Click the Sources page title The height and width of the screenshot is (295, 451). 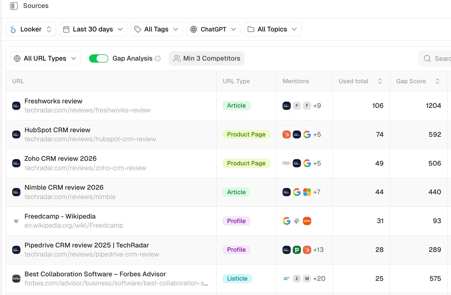click(x=36, y=6)
